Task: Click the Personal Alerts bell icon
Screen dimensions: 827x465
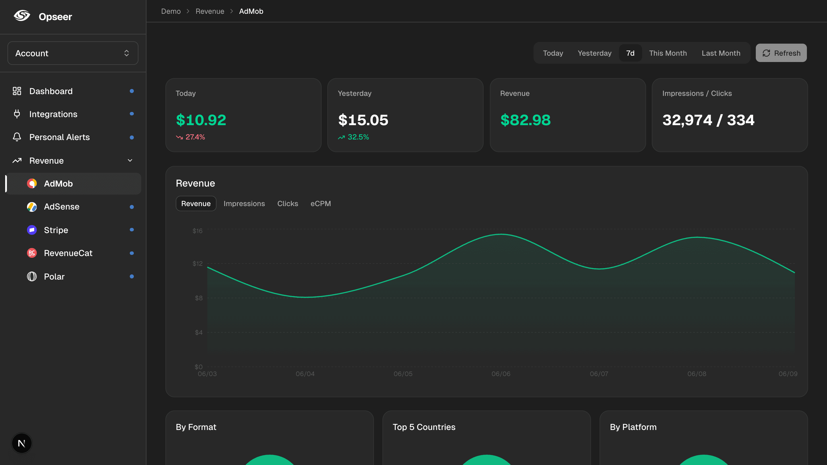Action: coord(17,137)
